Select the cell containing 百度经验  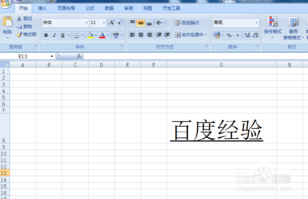[x=222, y=128]
